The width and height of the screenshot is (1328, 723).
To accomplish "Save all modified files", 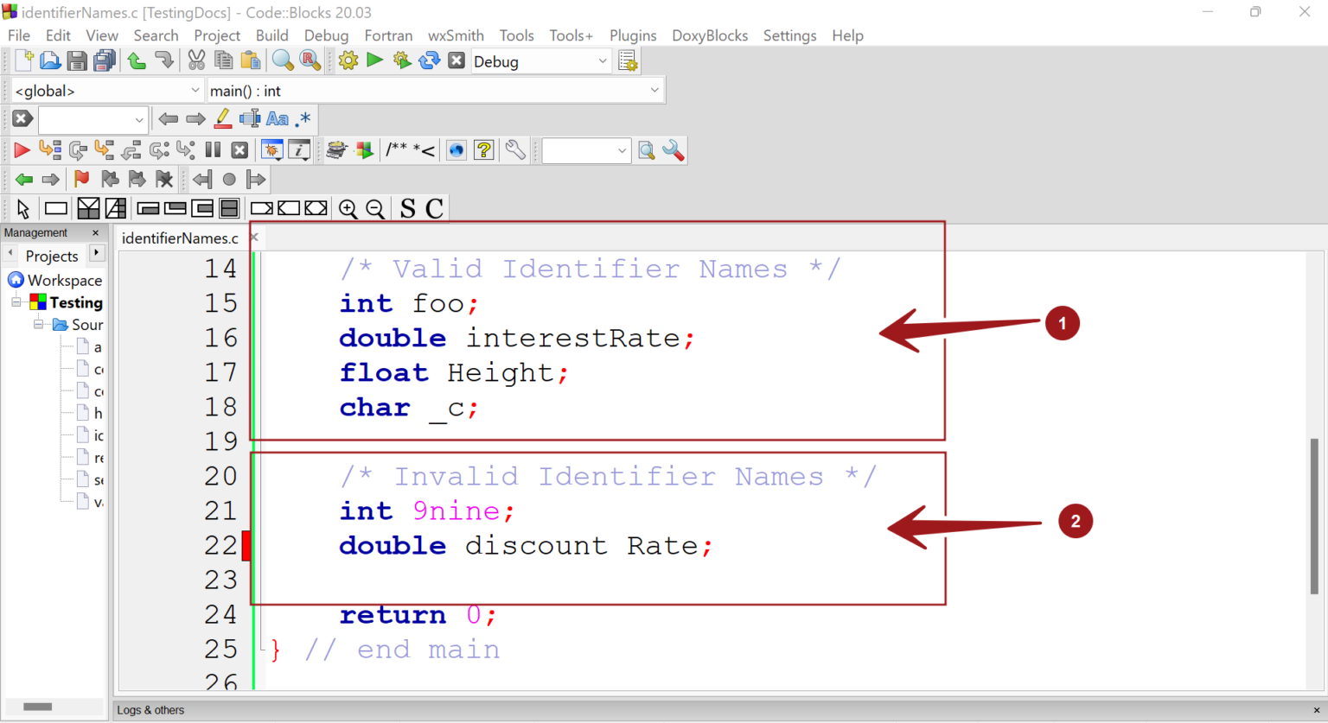I will pyautogui.click(x=103, y=60).
